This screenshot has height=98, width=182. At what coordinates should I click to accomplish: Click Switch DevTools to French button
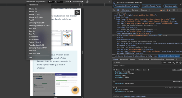[152, 6]
